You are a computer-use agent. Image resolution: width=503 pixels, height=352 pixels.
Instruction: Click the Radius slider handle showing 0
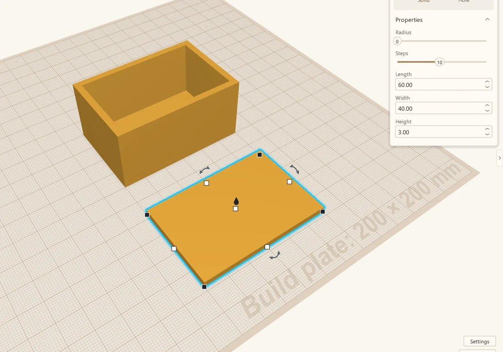397,41
